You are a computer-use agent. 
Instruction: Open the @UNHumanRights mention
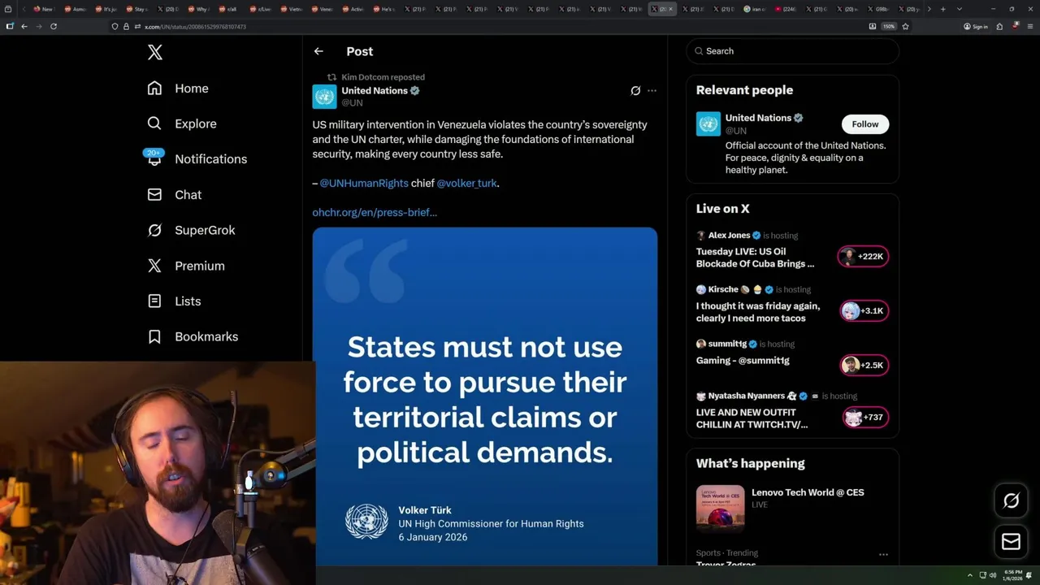[x=364, y=184]
